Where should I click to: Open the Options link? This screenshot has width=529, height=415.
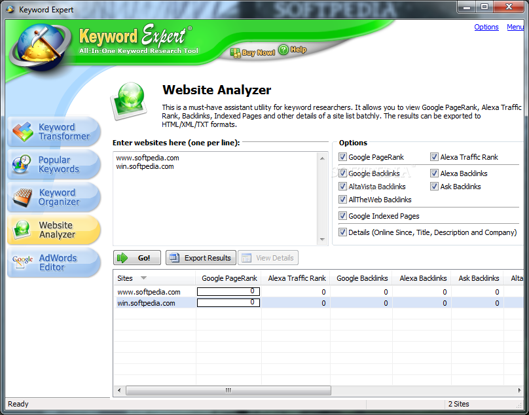[x=486, y=27]
